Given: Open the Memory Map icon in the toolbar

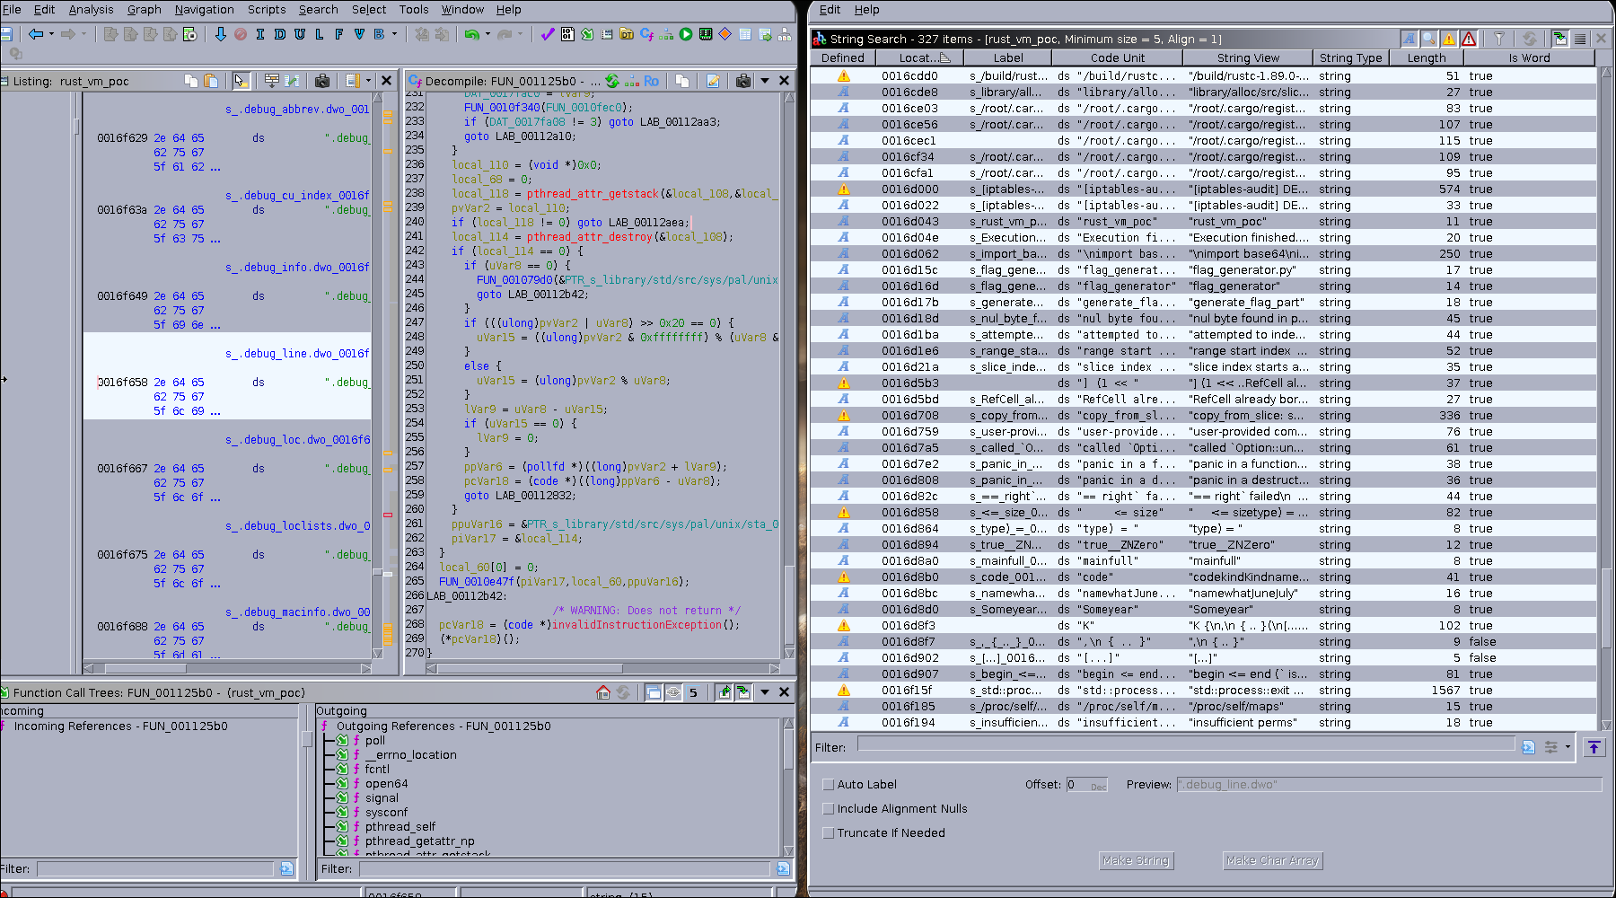Looking at the screenshot, I should point(705,36).
